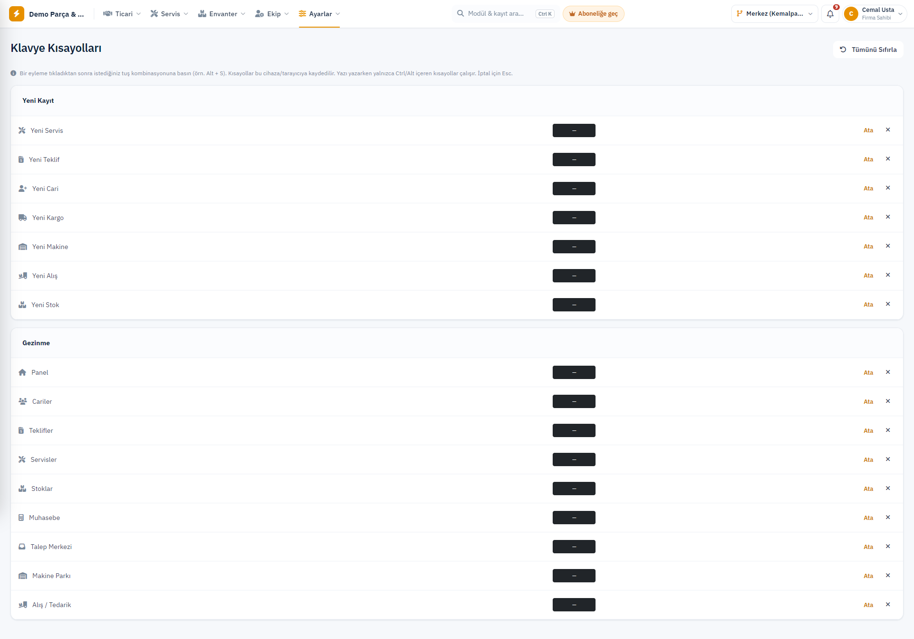Open the Ticari dropdown menu
The image size is (914, 639).
pyautogui.click(x=122, y=14)
